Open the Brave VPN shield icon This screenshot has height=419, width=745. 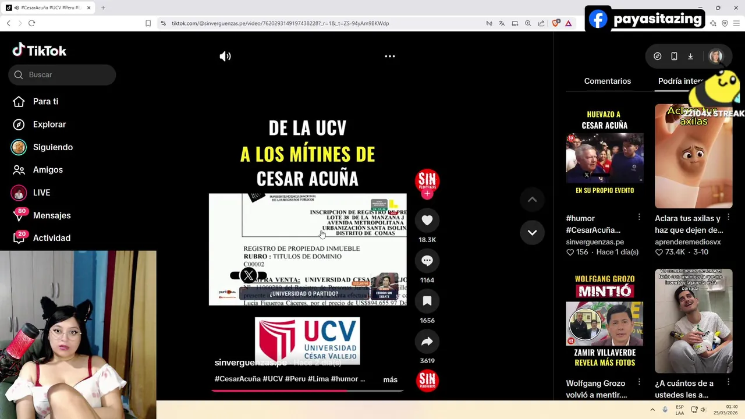(725, 23)
